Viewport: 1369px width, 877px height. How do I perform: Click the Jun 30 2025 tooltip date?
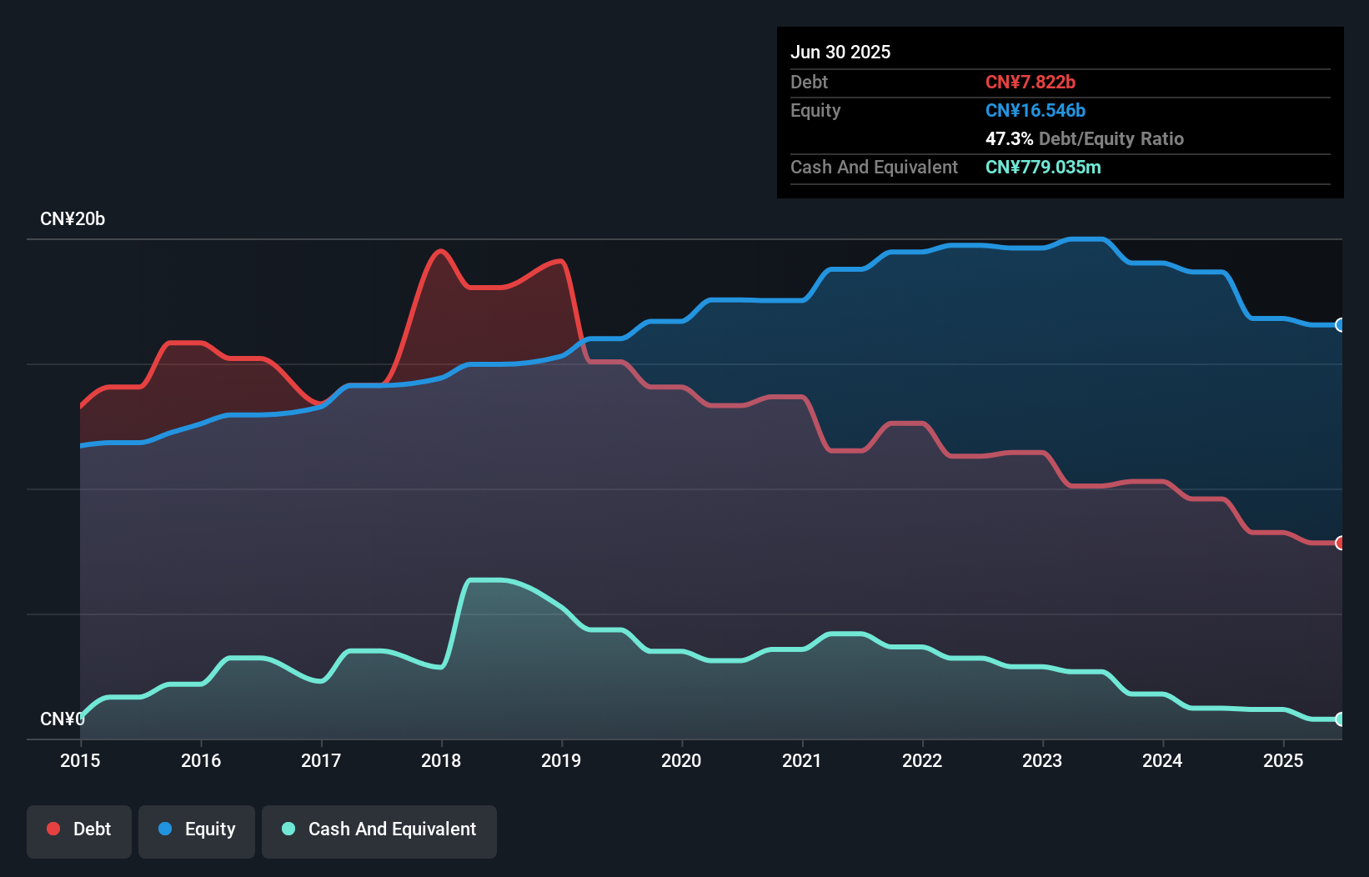(x=840, y=52)
